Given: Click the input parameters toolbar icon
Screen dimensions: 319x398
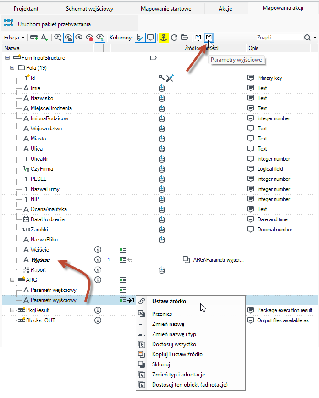Looking at the screenshot, I should (x=198, y=38).
